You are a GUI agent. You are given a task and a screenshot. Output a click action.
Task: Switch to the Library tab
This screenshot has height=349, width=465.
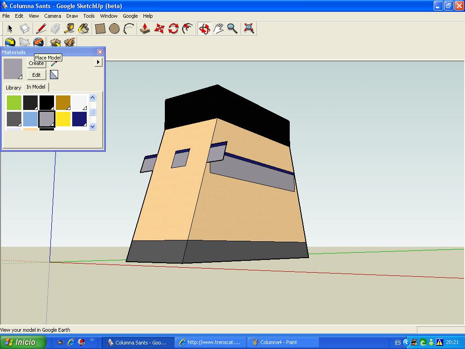(13, 88)
